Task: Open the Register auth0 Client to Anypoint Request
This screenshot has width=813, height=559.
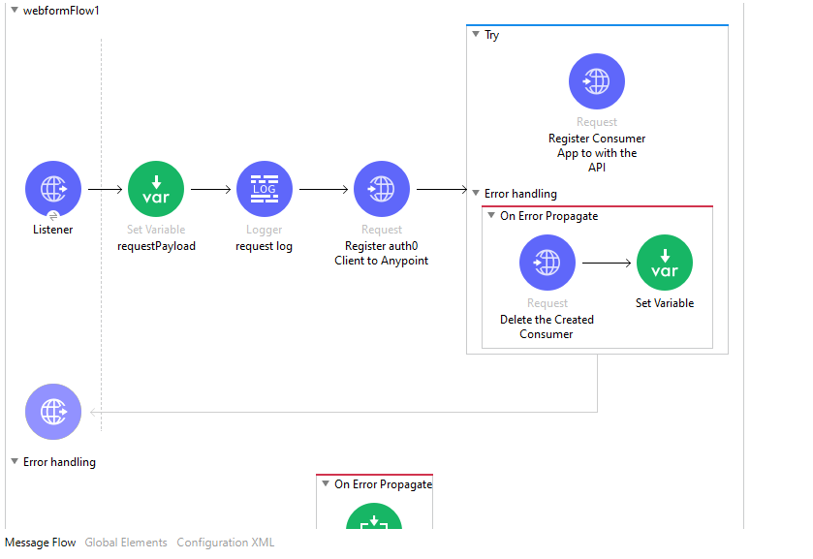Action: coord(382,189)
